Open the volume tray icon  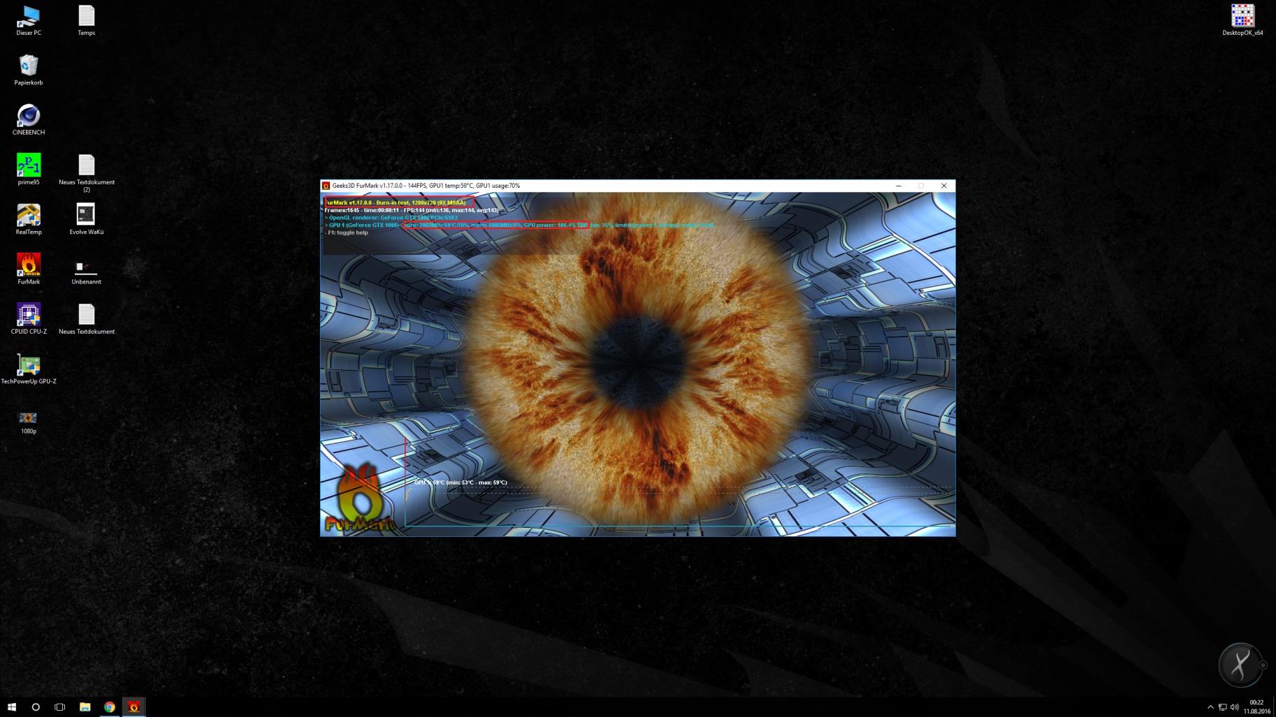[x=1234, y=707]
